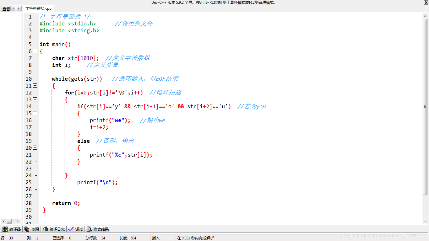Click on while(gets(str)) statement
This screenshot has height=241, width=429.
click(x=77, y=79)
